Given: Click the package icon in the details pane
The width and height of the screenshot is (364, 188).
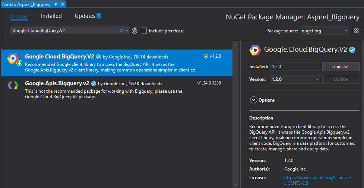Looking at the screenshot, I should 255,50.
